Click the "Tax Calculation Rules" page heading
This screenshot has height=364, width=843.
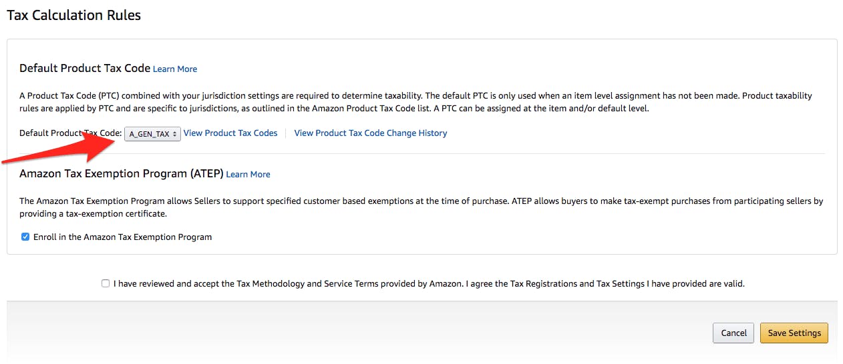73,15
